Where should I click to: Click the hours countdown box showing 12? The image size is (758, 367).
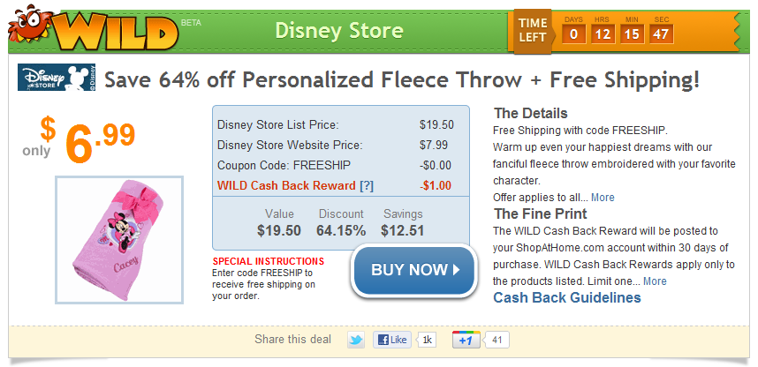[x=602, y=34]
